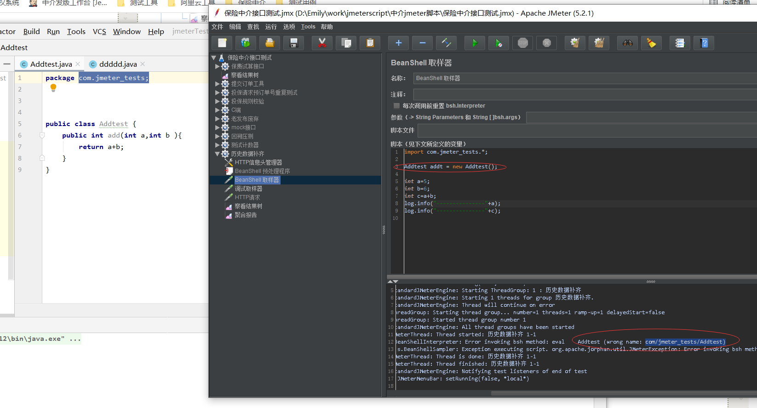
Task: Expand the 投保规则校验 thread group
Action: pyautogui.click(x=217, y=101)
